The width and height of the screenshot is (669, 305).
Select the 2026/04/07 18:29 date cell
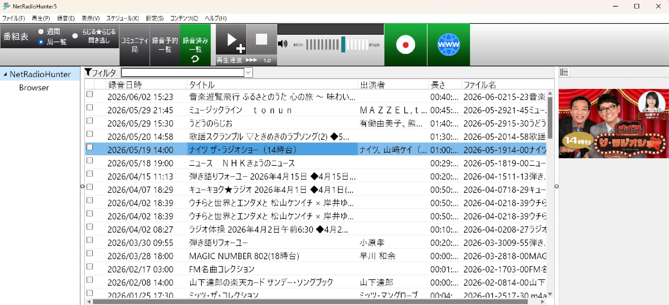point(140,190)
